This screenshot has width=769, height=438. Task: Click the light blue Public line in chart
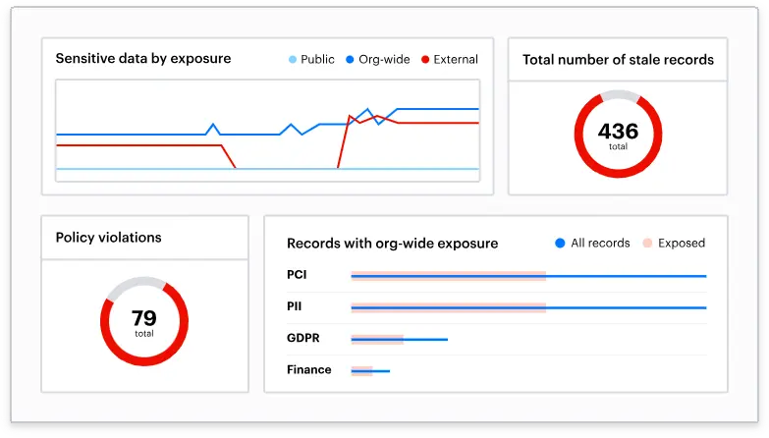pos(147,169)
